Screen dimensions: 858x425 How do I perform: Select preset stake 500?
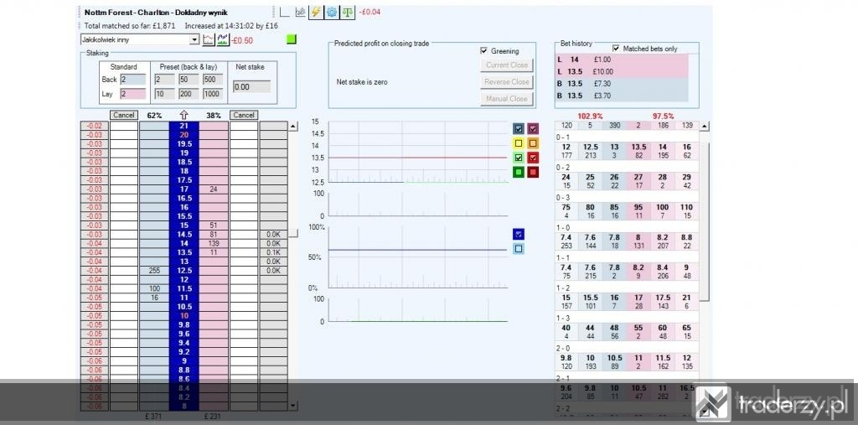point(212,80)
